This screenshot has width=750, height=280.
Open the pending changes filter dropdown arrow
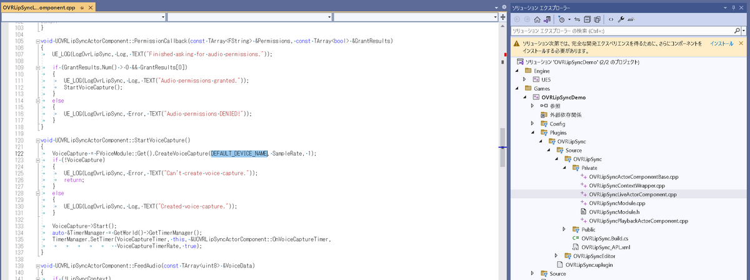[x=568, y=19]
